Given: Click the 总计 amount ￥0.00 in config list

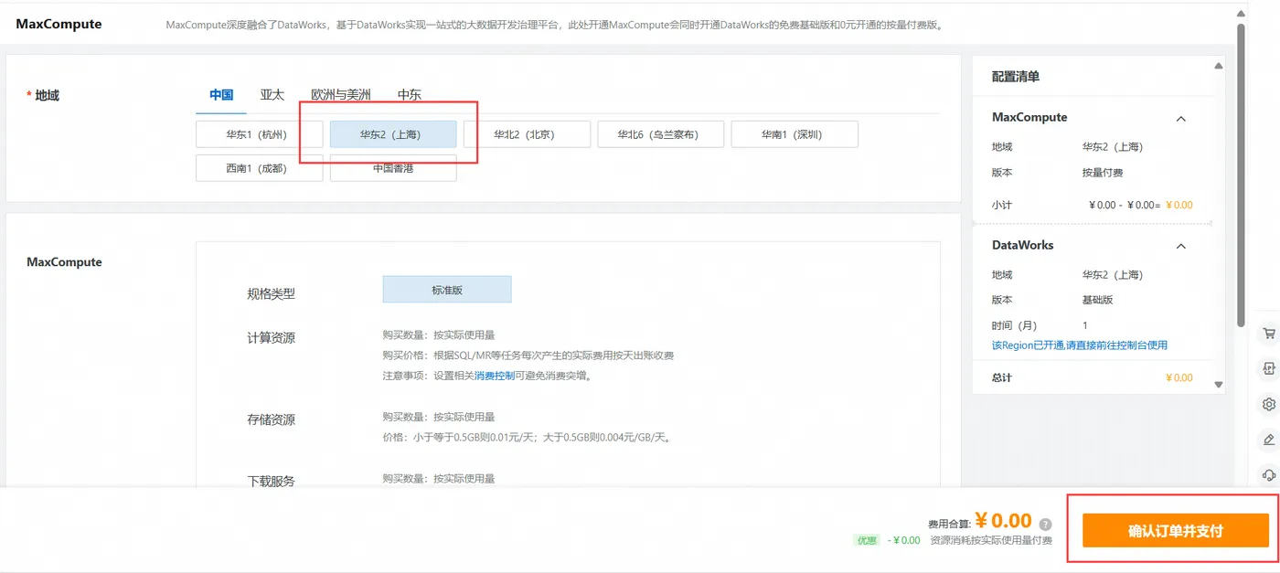Looking at the screenshot, I should [1179, 377].
